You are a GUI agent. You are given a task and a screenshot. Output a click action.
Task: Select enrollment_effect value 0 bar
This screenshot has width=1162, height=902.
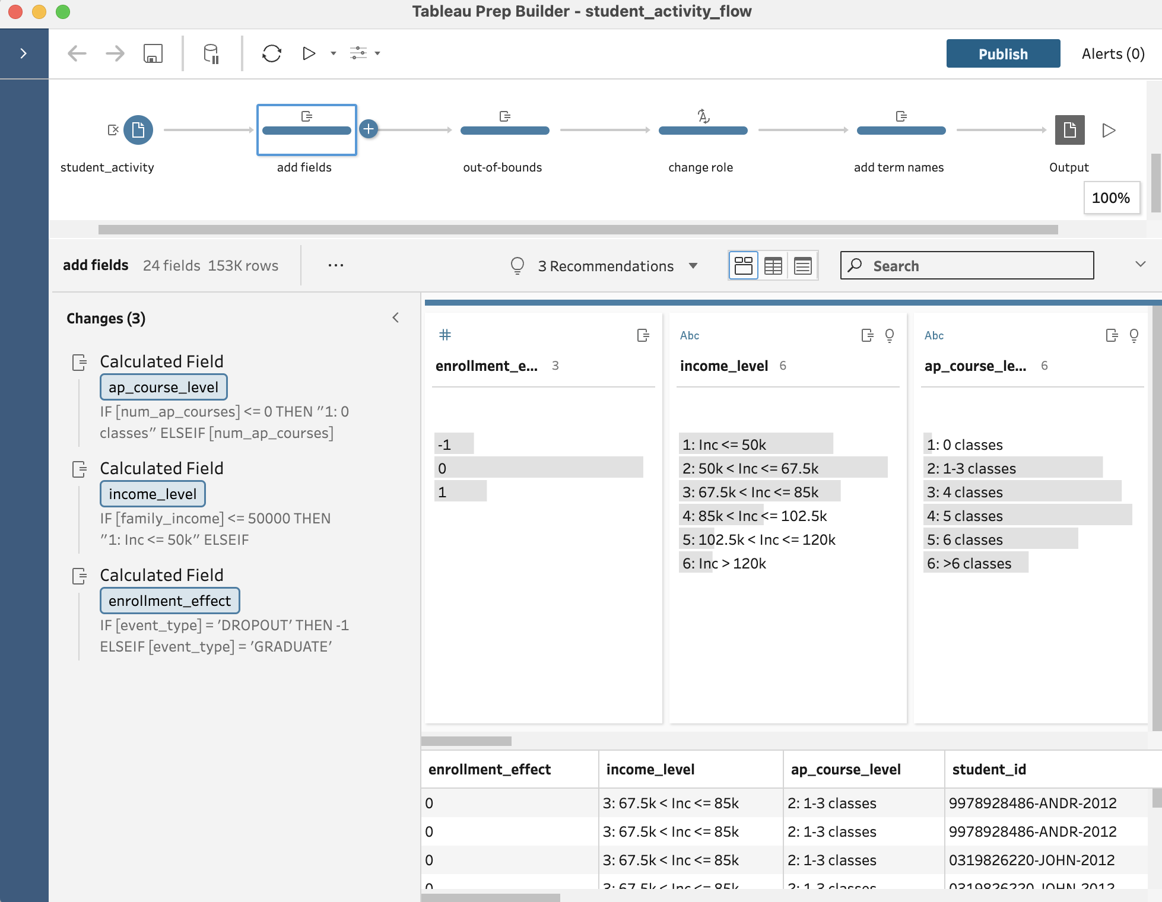[x=539, y=468]
